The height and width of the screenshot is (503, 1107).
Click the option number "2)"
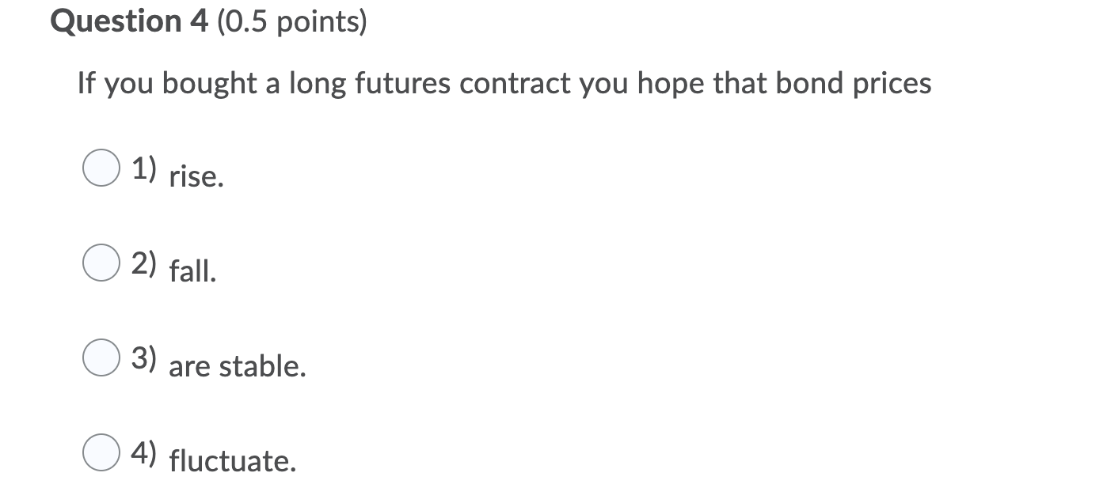pyautogui.click(x=144, y=264)
